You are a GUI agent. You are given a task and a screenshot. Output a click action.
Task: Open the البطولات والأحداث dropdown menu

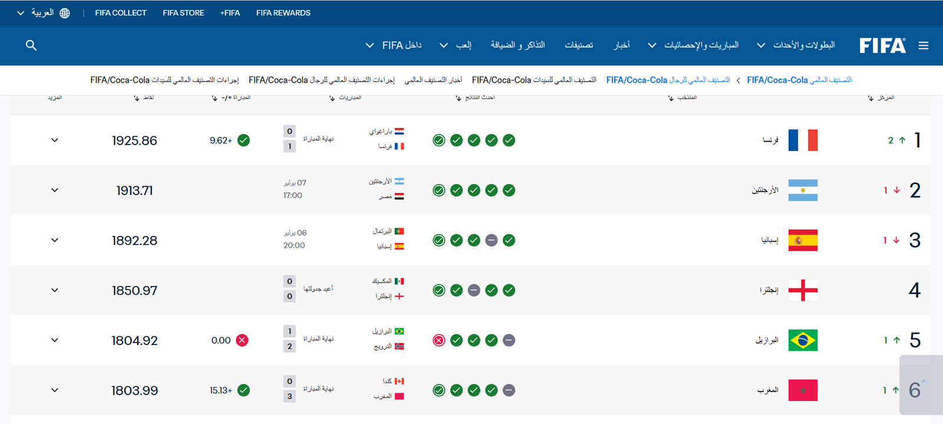pyautogui.click(x=796, y=45)
